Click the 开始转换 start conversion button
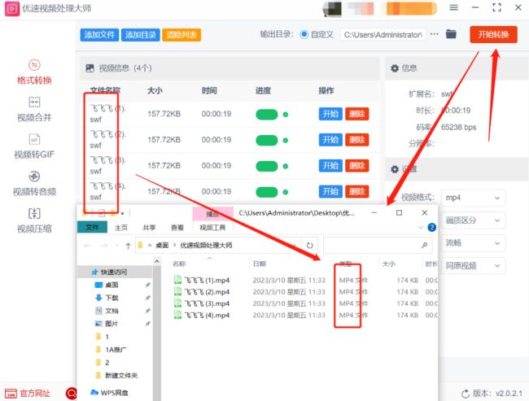This screenshot has height=401, width=529. (x=493, y=34)
